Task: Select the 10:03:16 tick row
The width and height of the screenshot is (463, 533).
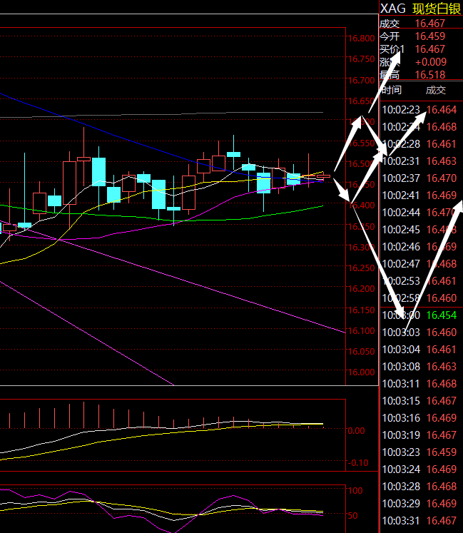Action: [421, 418]
